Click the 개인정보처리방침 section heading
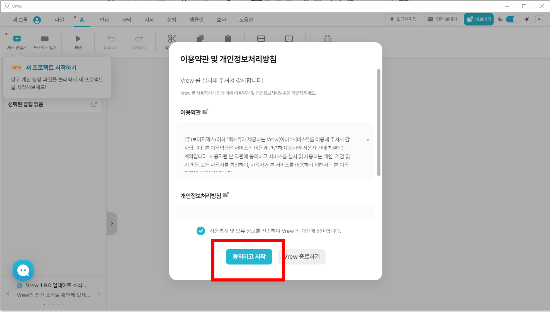 200,195
